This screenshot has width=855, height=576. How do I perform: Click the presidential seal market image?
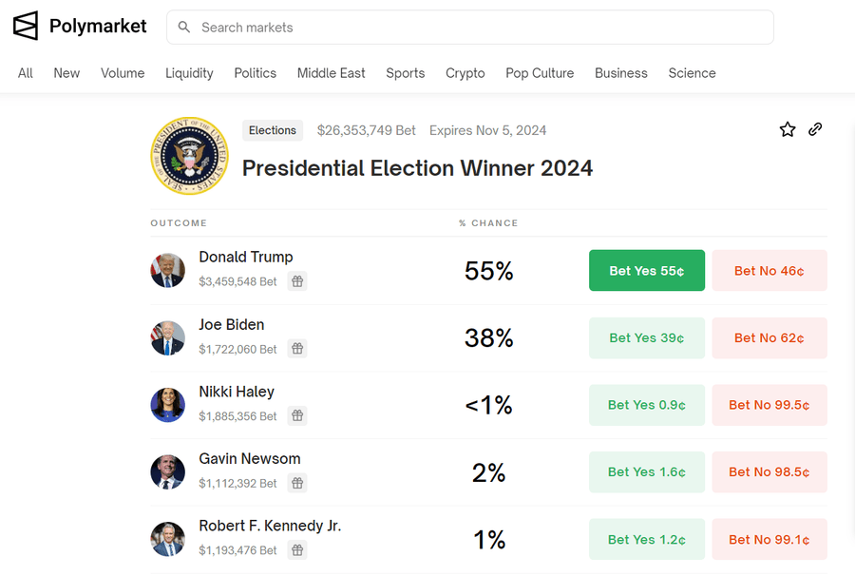(190, 156)
